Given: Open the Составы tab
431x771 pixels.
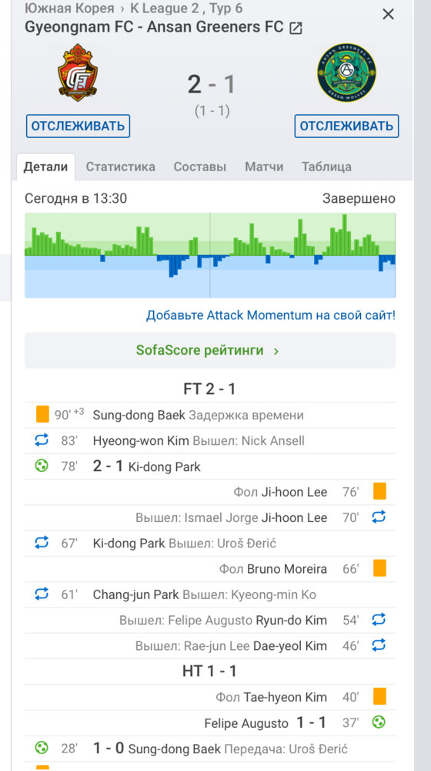Looking at the screenshot, I should pos(200,167).
